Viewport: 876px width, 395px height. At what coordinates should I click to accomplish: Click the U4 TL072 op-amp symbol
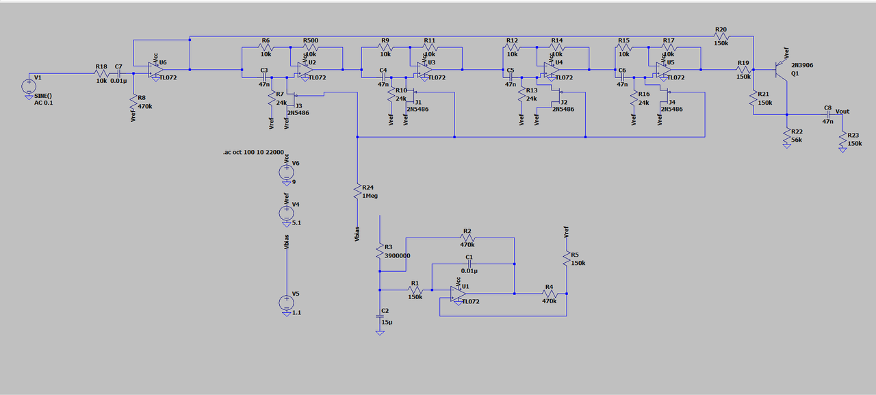[x=552, y=68]
